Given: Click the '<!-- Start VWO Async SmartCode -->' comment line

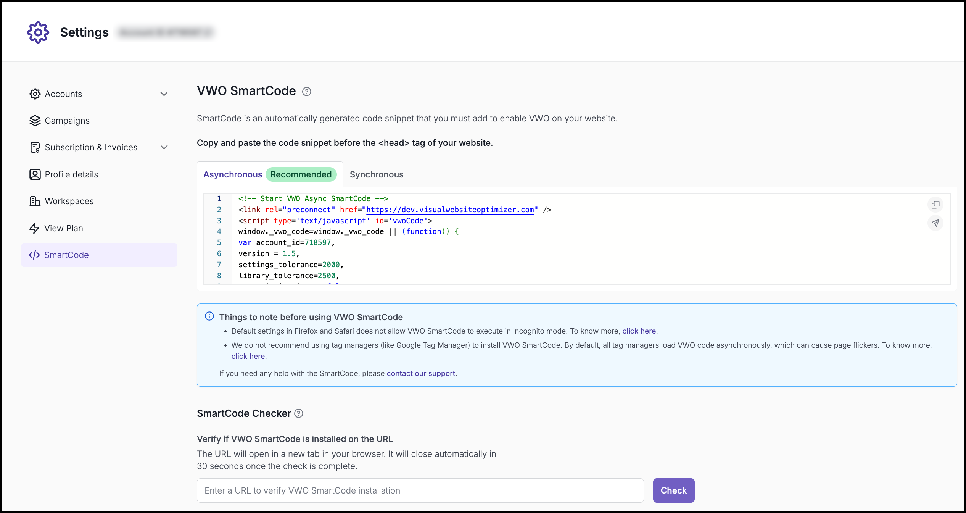Looking at the screenshot, I should pyautogui.click(x=313, y=198).
